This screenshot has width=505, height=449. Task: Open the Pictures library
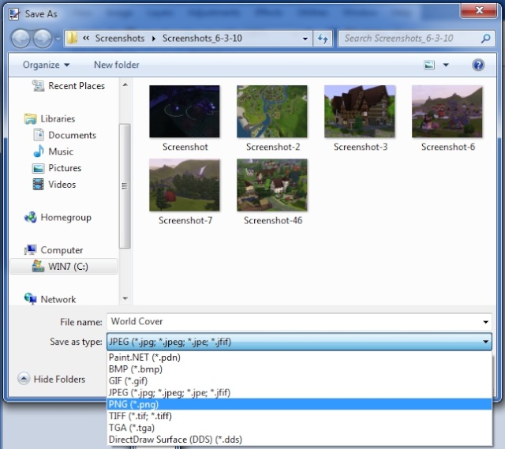coord(65,168)
